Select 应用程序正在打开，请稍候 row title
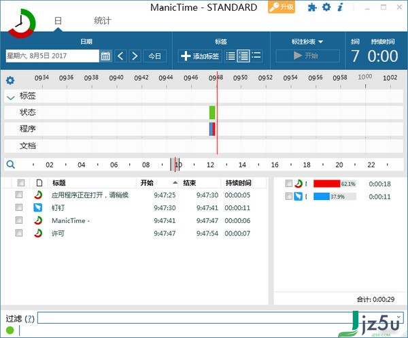 (90, 195)
